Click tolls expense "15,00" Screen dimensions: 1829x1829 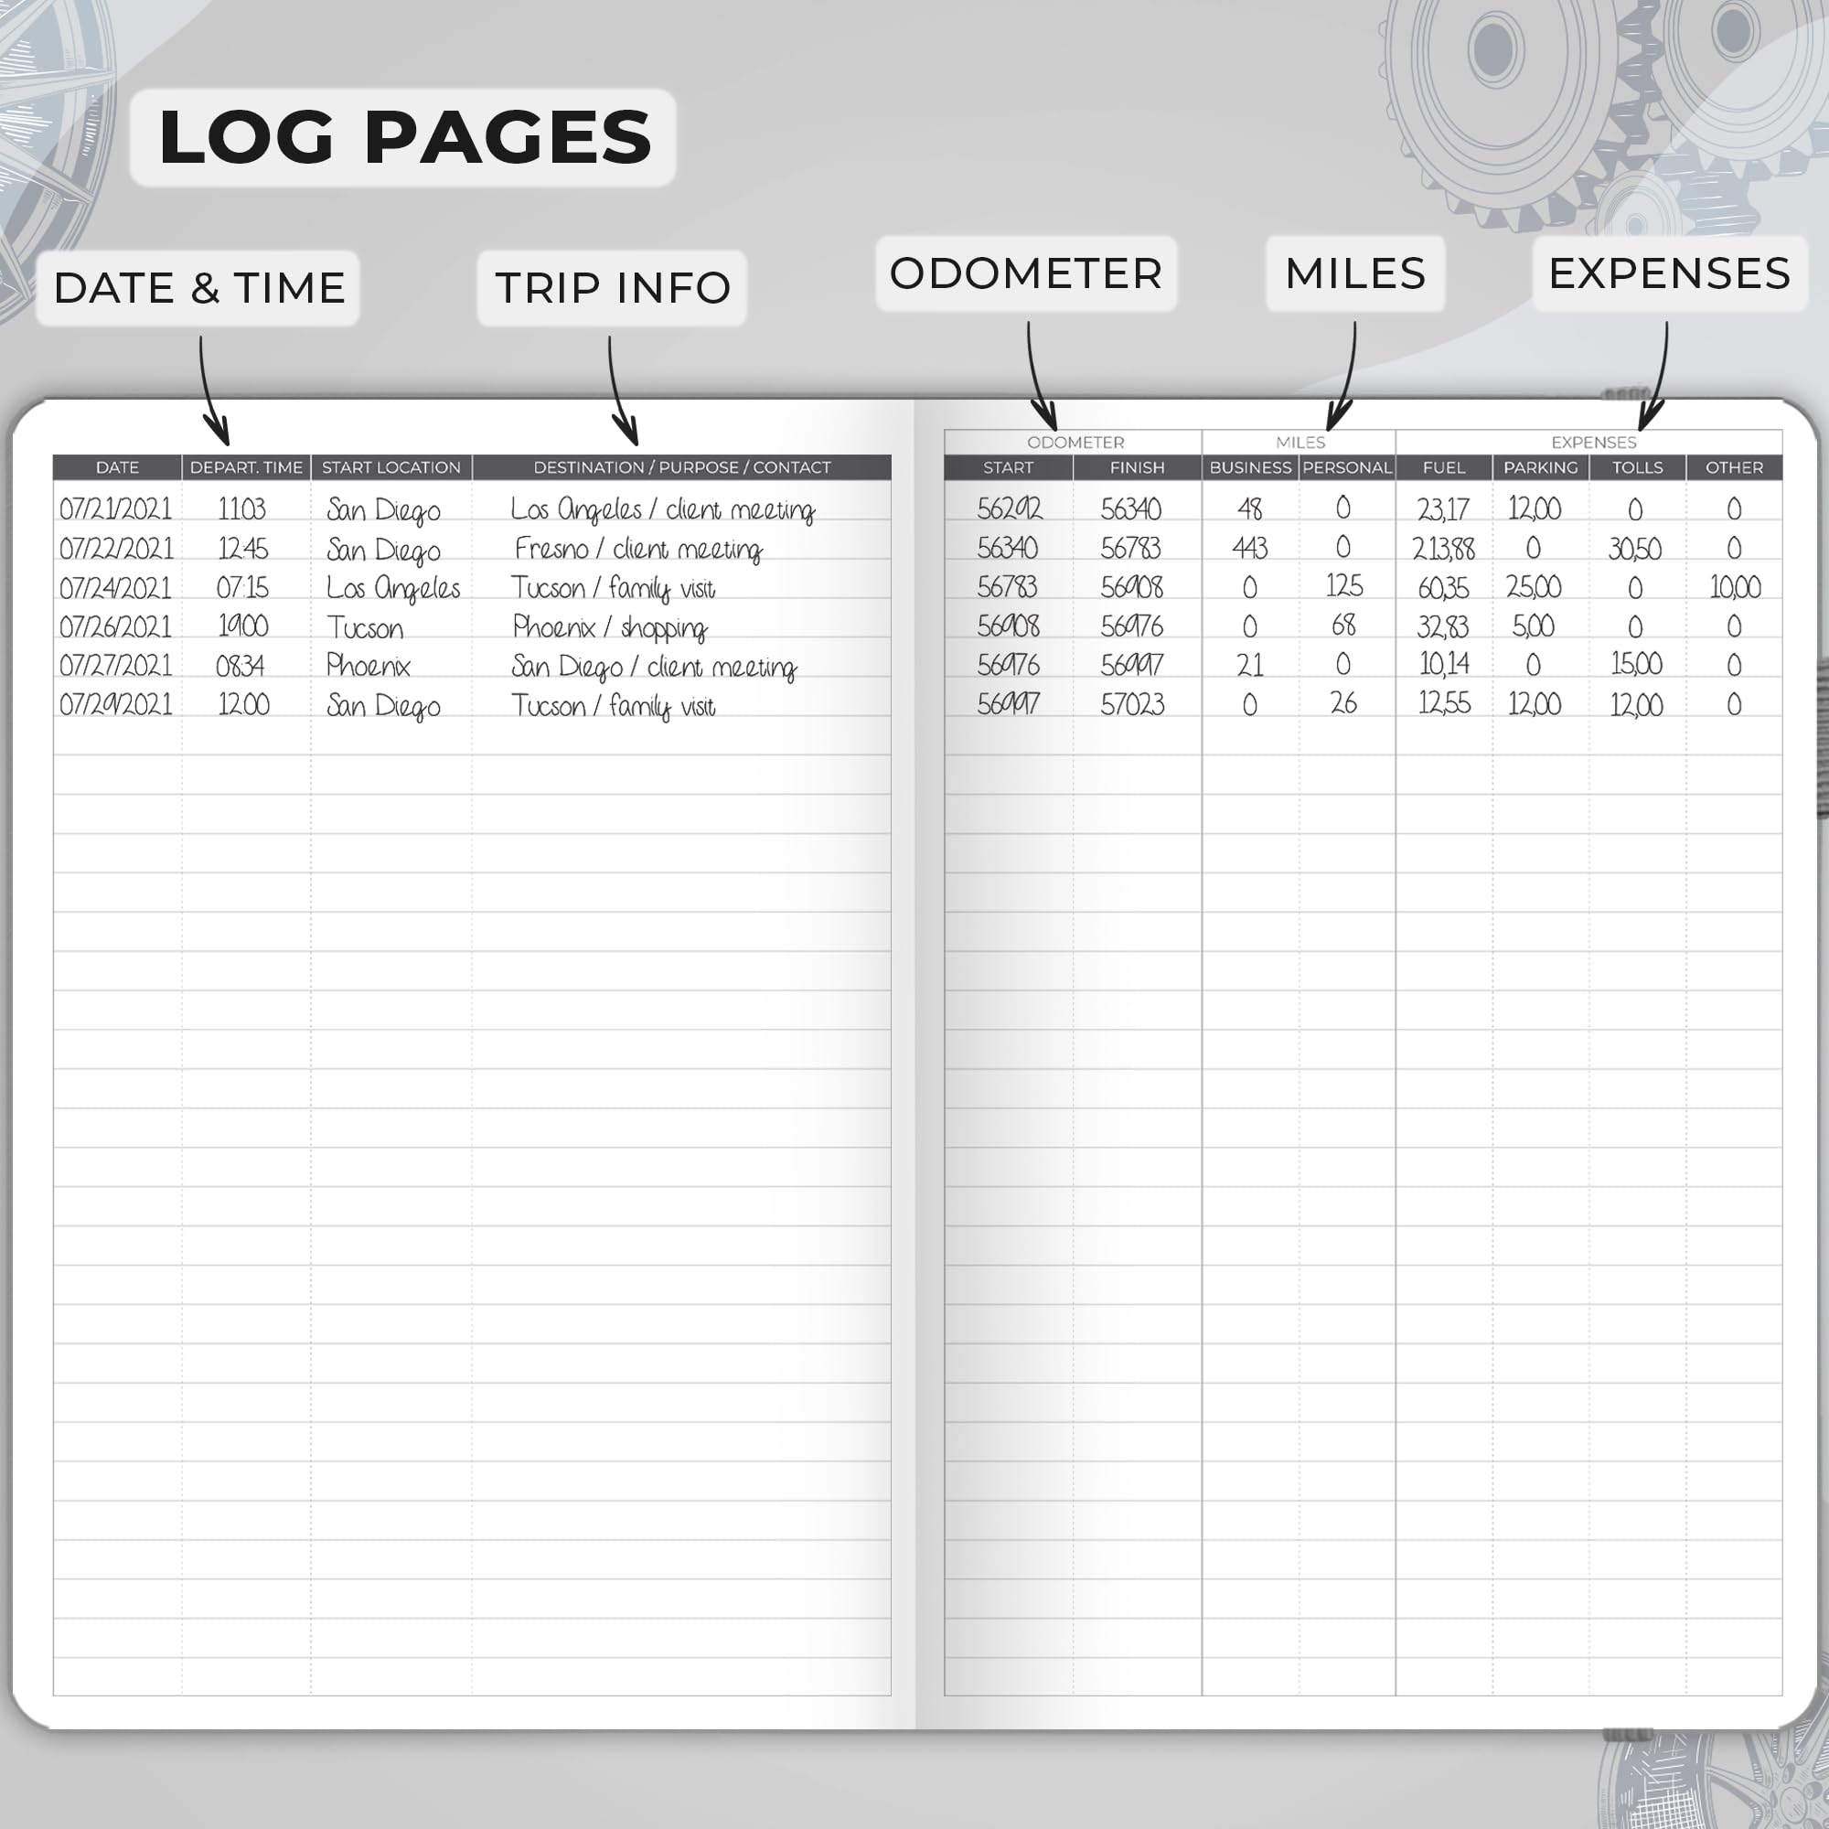click(x=1637, y=664)
